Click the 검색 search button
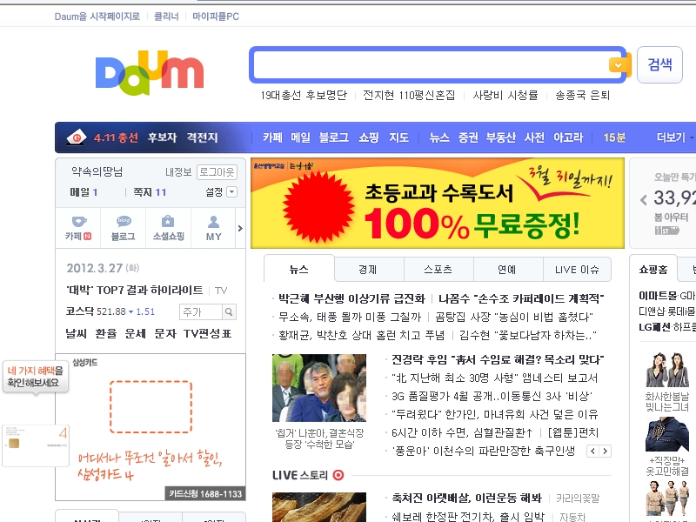Screen dimensions: 696x522 [x=659, y=64]
